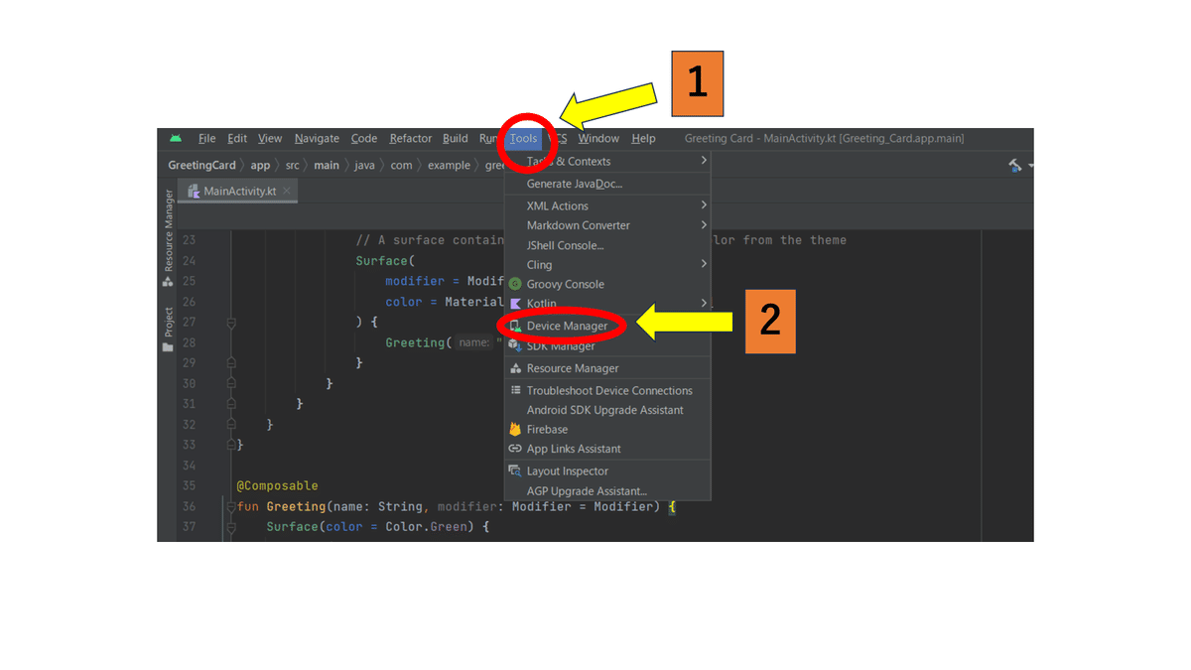Open App Links Assistant
1191x670 pixels.
pos(607,449)
